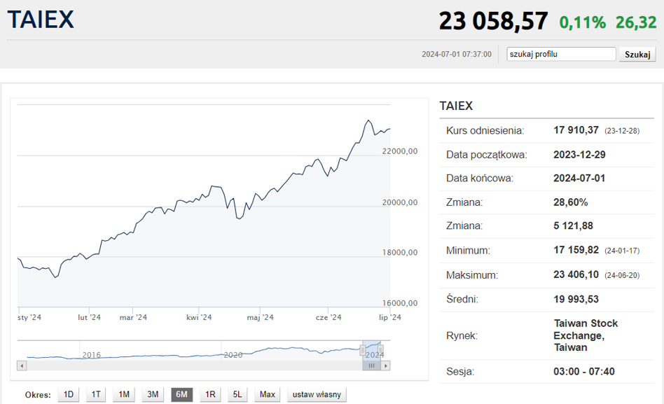This screenshot has width=664, height=404.
Task: Click the kwi '24 x-axis label
Action: tap(199, 317)
